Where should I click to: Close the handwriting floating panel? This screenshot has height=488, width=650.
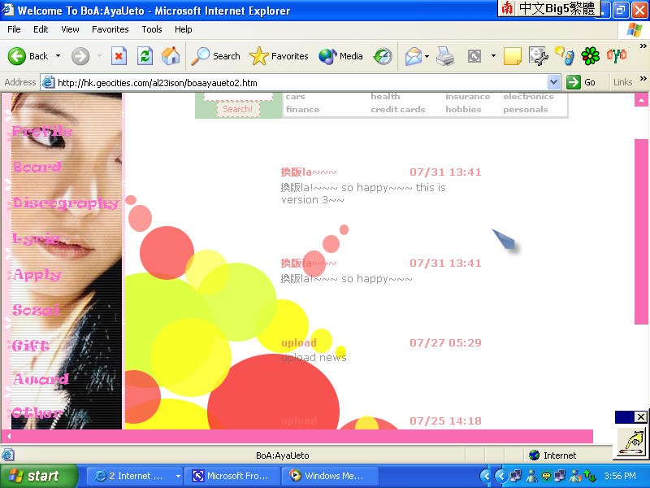[x=641, y=416]
